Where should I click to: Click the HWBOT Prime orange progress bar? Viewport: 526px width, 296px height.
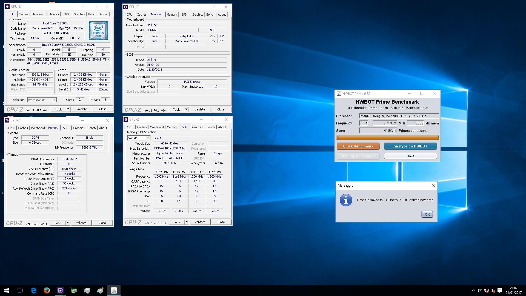click(387, 138)
